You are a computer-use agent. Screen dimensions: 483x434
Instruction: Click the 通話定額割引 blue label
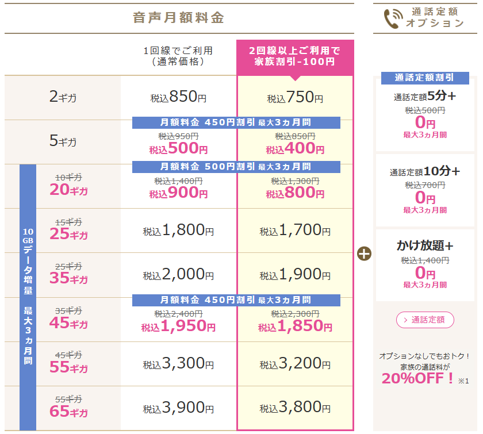[425, 78]
